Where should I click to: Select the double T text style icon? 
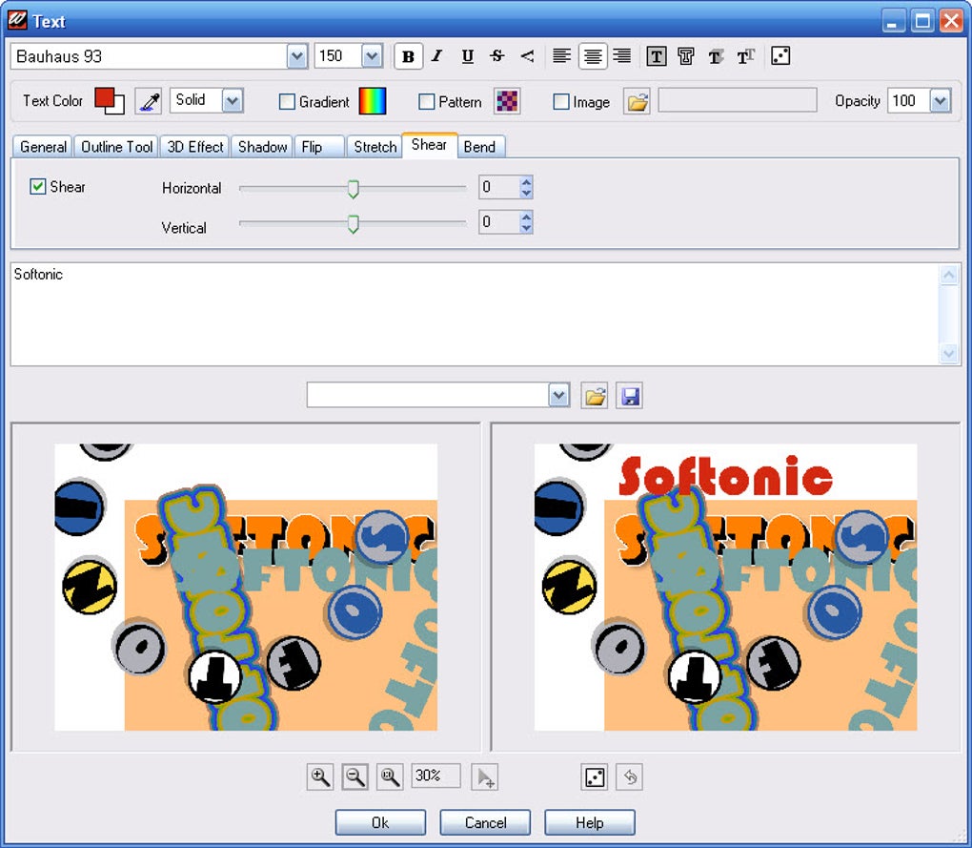(x=746, y=56)
